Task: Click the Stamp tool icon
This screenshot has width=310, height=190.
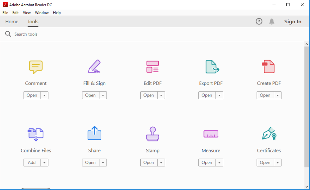Action: tap(153, 134)
